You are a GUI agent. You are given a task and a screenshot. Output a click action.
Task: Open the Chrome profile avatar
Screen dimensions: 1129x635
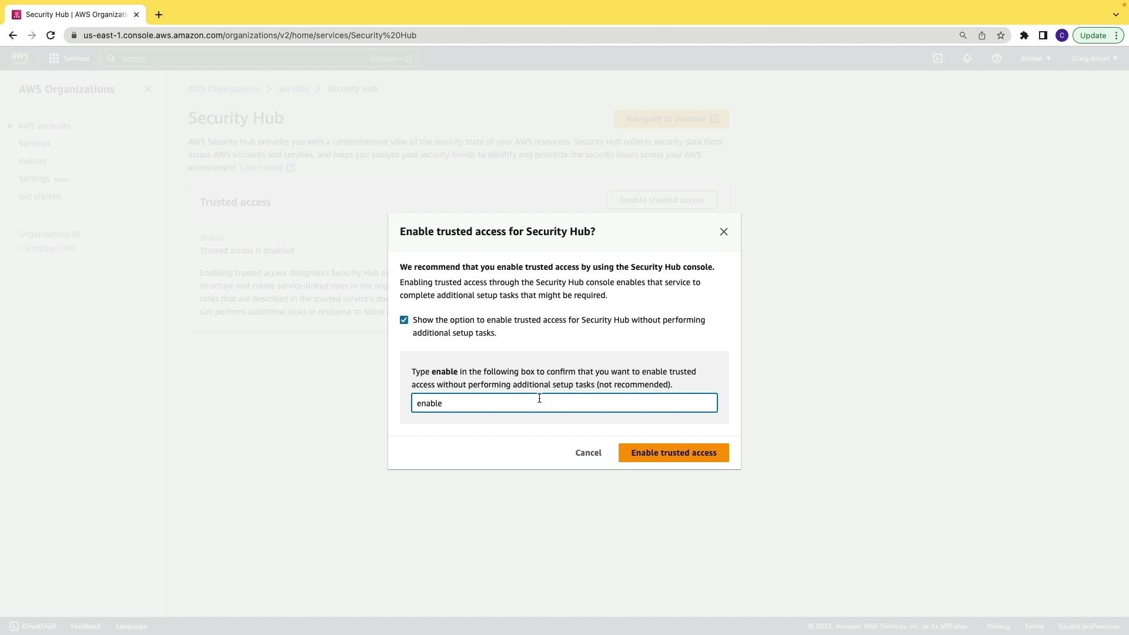click(1062, 35)
